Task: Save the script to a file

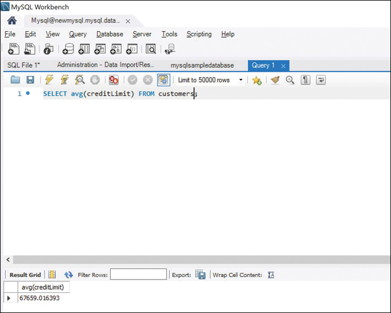Action: click(31, 80)
